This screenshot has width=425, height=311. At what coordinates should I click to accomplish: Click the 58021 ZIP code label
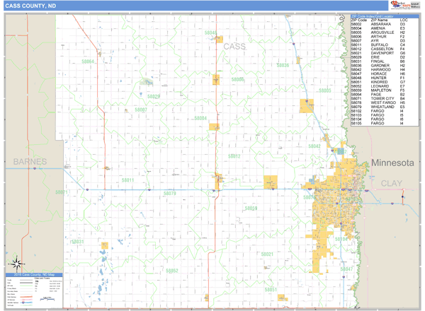click(x=267, y=254)
